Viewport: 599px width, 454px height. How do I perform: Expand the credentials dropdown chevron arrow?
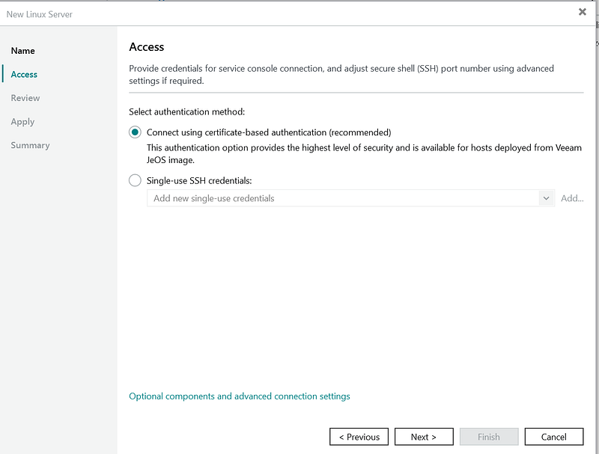coord(546,199)
